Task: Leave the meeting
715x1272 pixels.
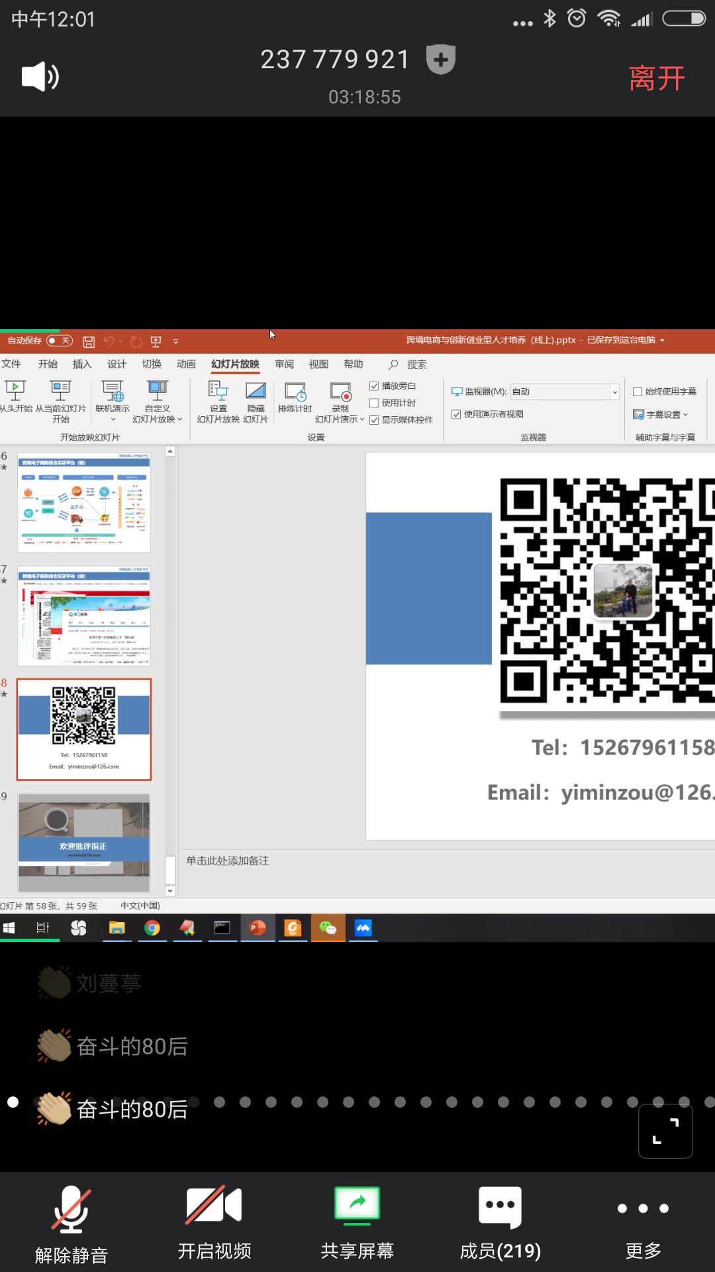Action: (656, 78)
